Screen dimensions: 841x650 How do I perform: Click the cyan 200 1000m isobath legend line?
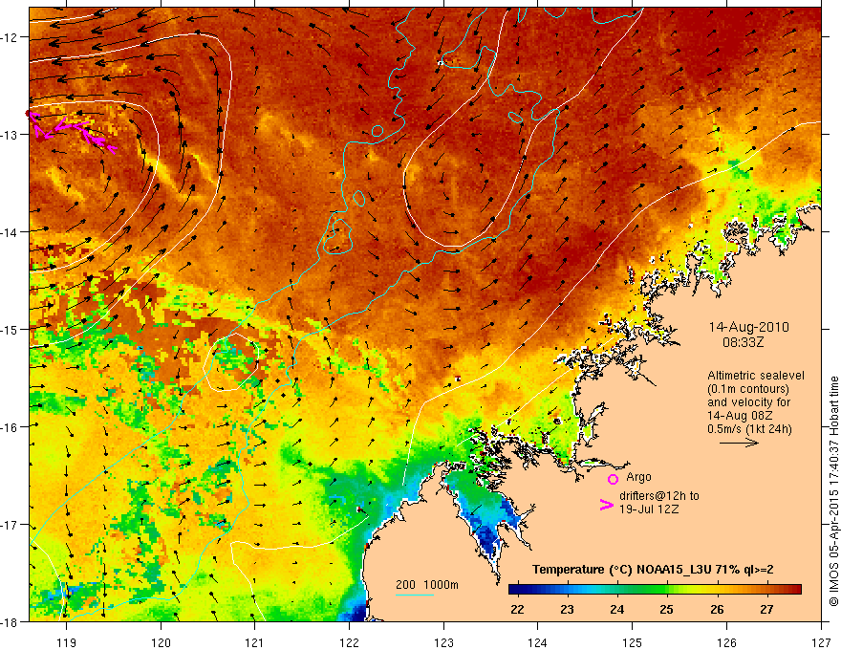[415, 595]
